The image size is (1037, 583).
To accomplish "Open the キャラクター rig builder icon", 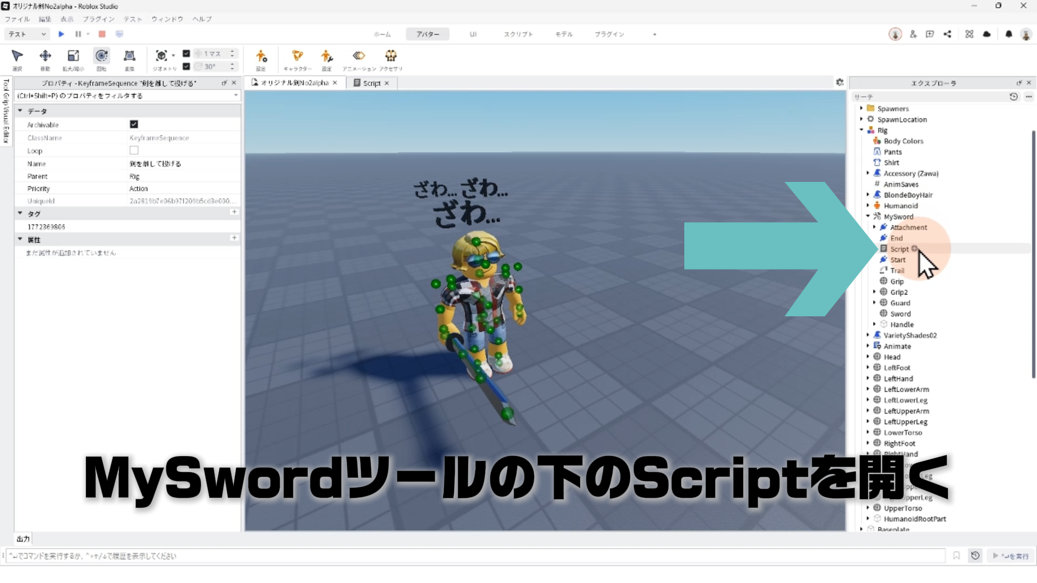I will [298, 56].
